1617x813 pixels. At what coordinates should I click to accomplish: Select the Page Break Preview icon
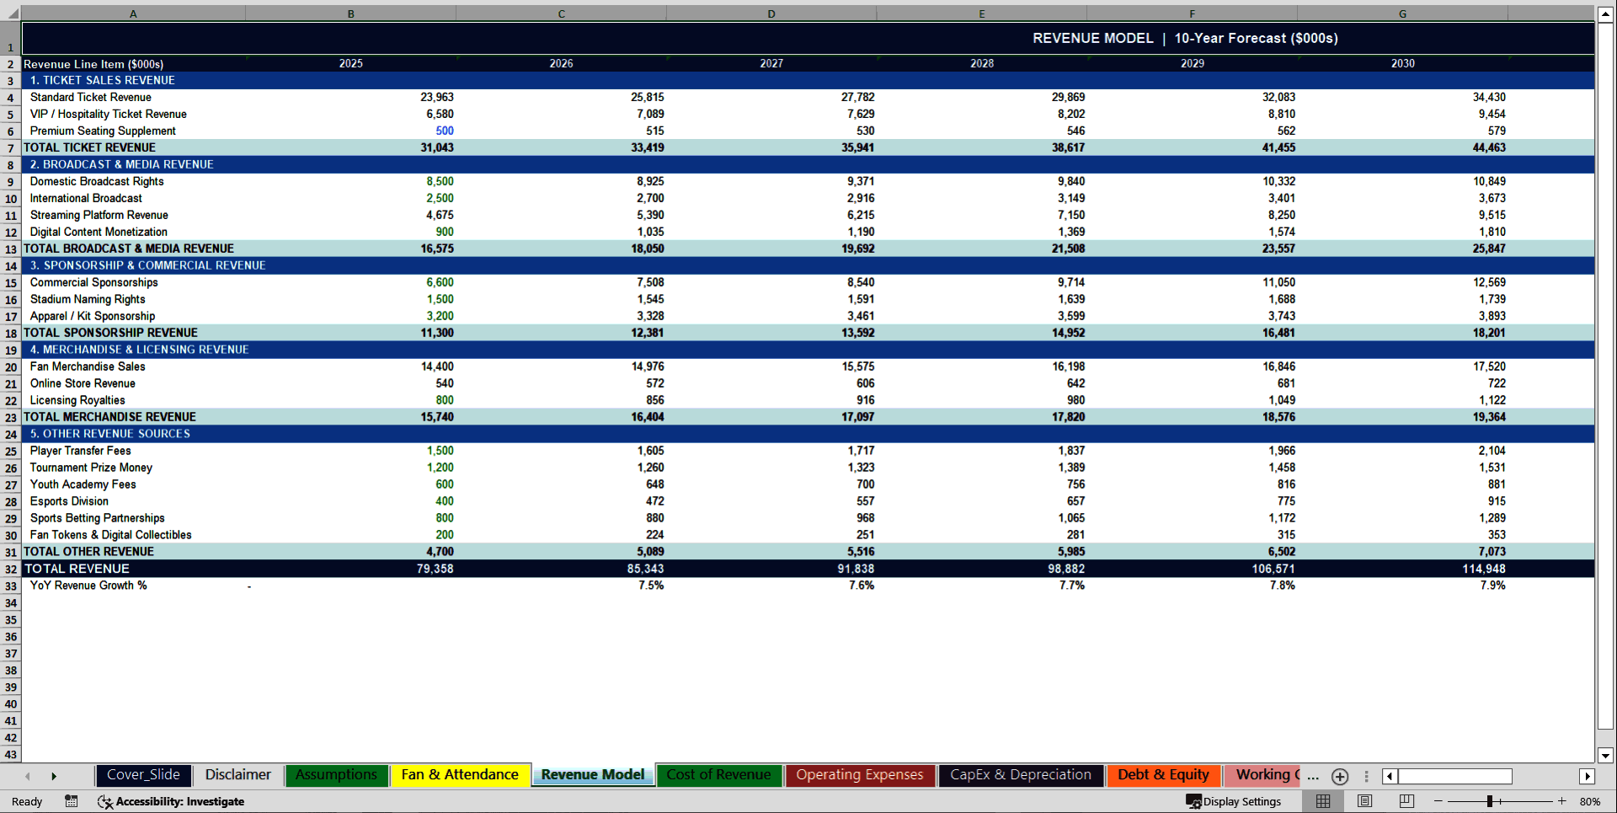[1405, 801]
